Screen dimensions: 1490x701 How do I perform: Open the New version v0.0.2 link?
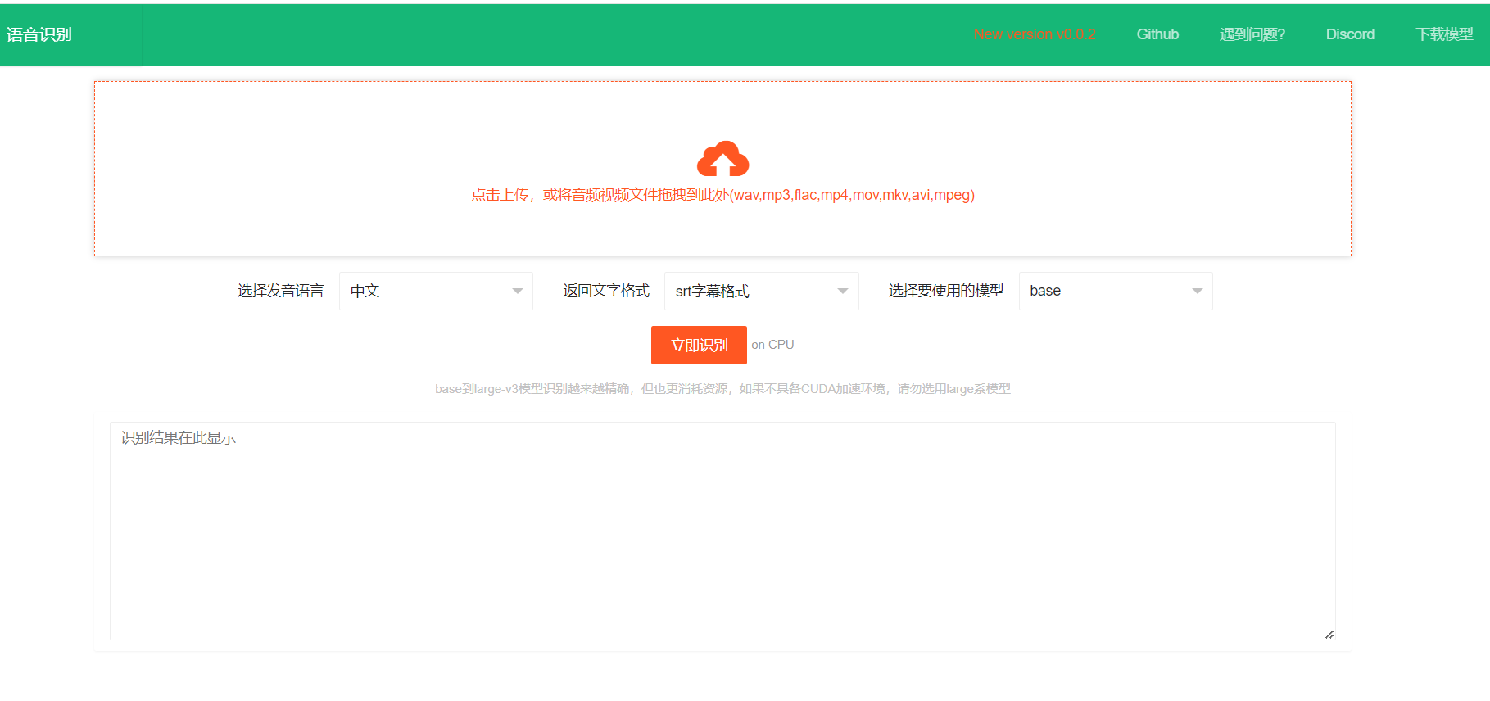(x=1034, y=34)
